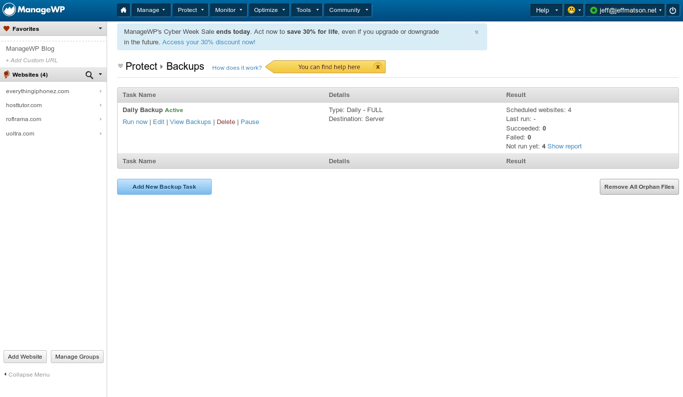Viewport: 683px width, 397px height.
Task: Expand options for everythingiphonez.com
Action: 101,91
